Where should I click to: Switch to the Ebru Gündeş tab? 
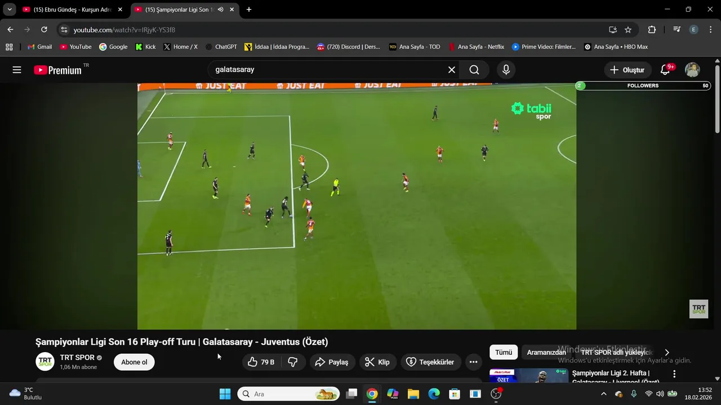coord(73,10)
